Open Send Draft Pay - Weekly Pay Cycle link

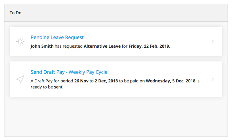tap(69, 72)
